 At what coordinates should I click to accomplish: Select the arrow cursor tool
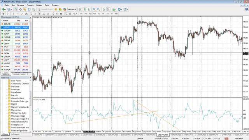point(3,14)
